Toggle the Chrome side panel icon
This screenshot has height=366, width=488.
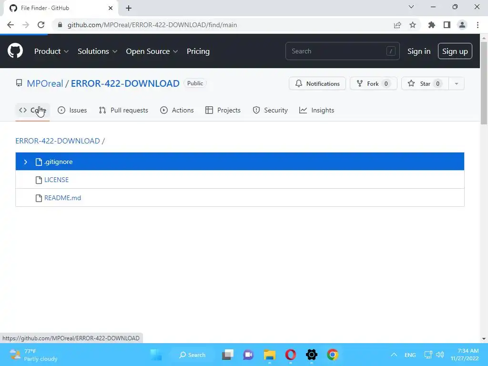tap(447, 25)
